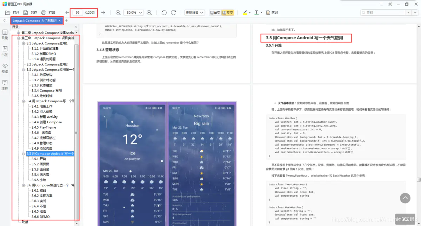This screenshot has width=421, height=226.
Task: Open outline entry 3.4.7 底部导航栏
Action: pyautogui.click(x=44, y=138)
